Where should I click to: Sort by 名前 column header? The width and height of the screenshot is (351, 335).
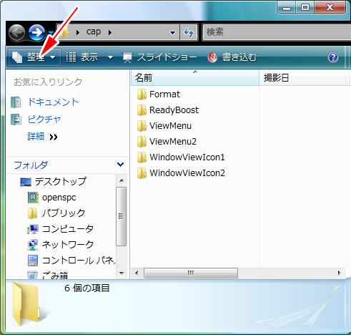point(195,78)
